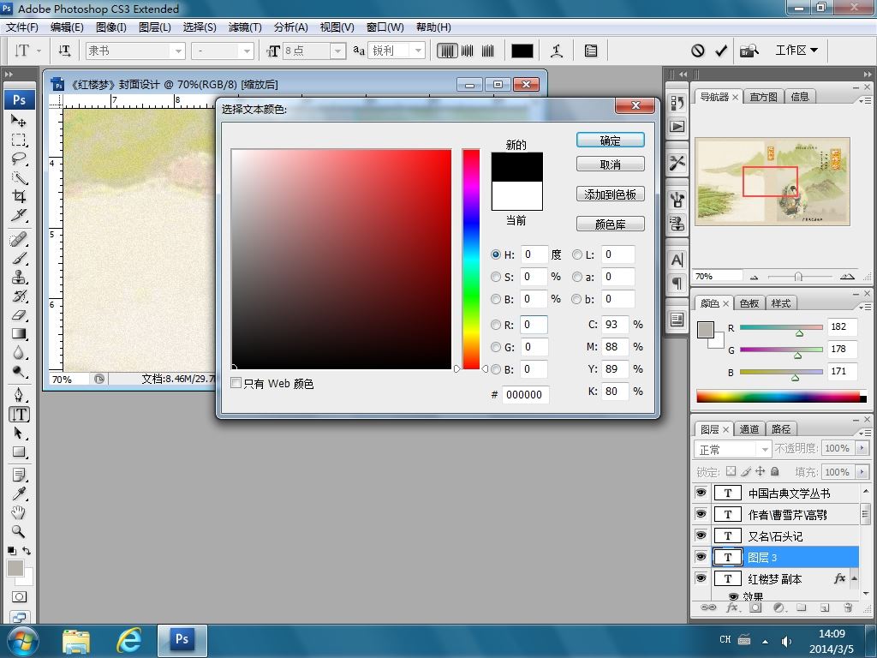Select the S saturation radio button
The image size is (877, 658).
(496, 277)
